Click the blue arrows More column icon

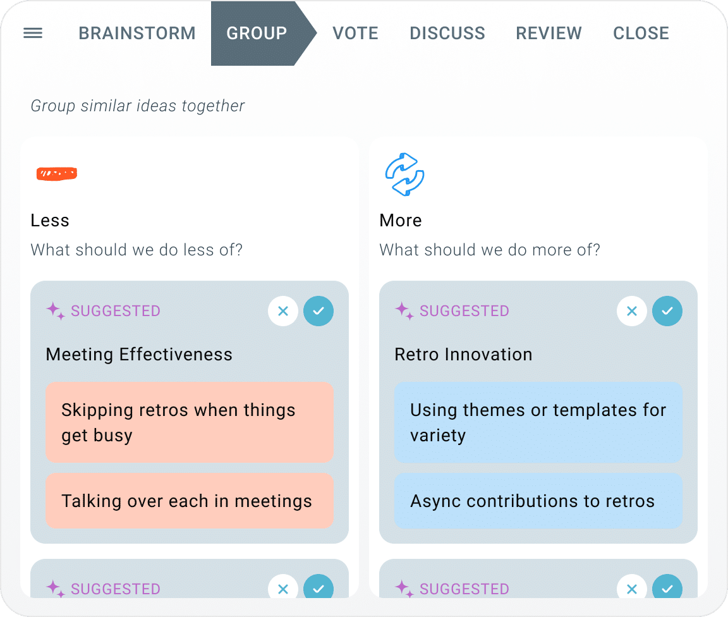[x=404, y=174]
